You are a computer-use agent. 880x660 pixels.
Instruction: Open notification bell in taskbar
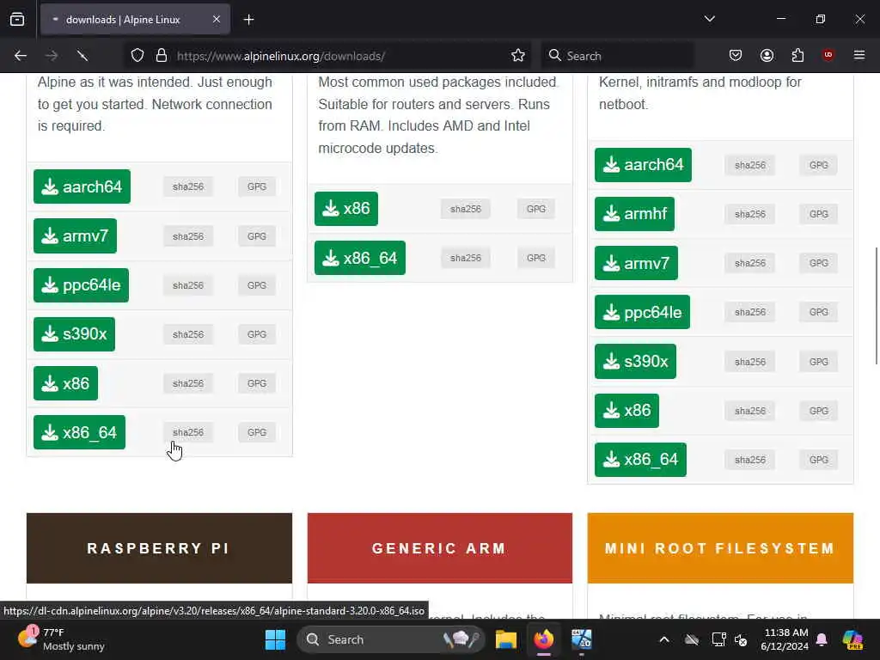tap(822, 639)
